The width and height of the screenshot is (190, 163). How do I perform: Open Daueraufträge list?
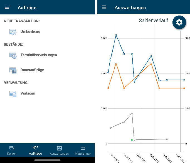tap(32, 70)
